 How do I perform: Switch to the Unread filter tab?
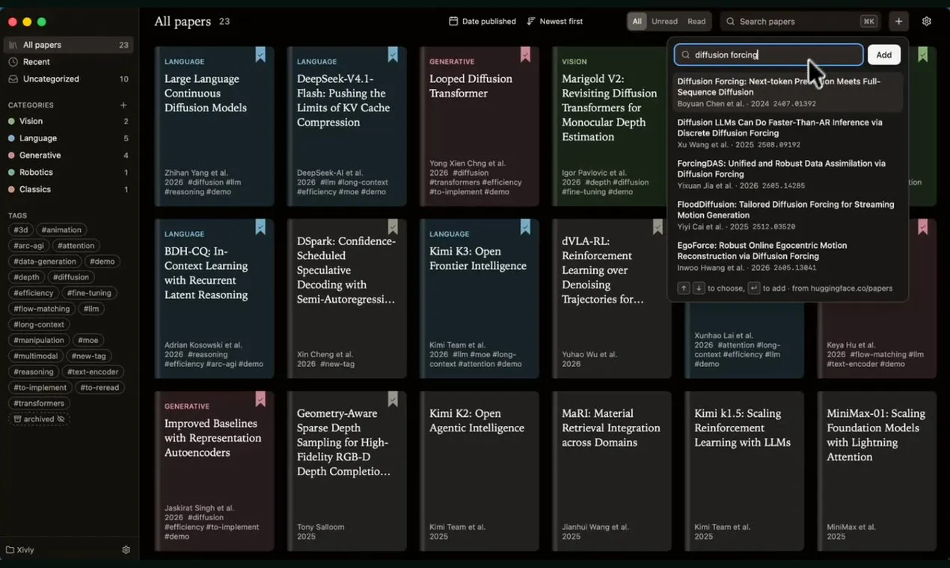664,22
